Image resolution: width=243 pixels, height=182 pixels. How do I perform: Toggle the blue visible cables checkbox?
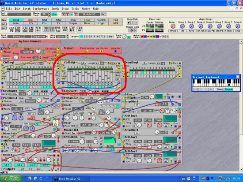[145, 37]
